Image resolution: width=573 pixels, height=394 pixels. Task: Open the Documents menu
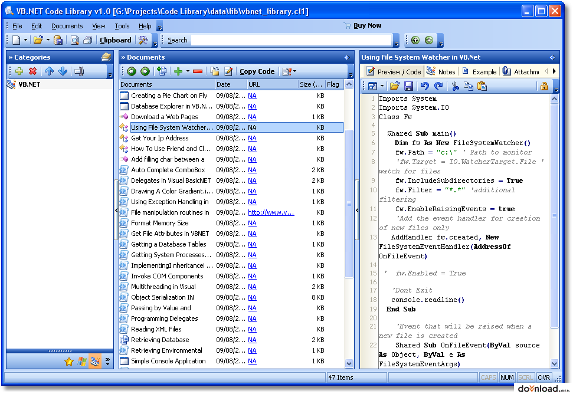pos(67,26)
